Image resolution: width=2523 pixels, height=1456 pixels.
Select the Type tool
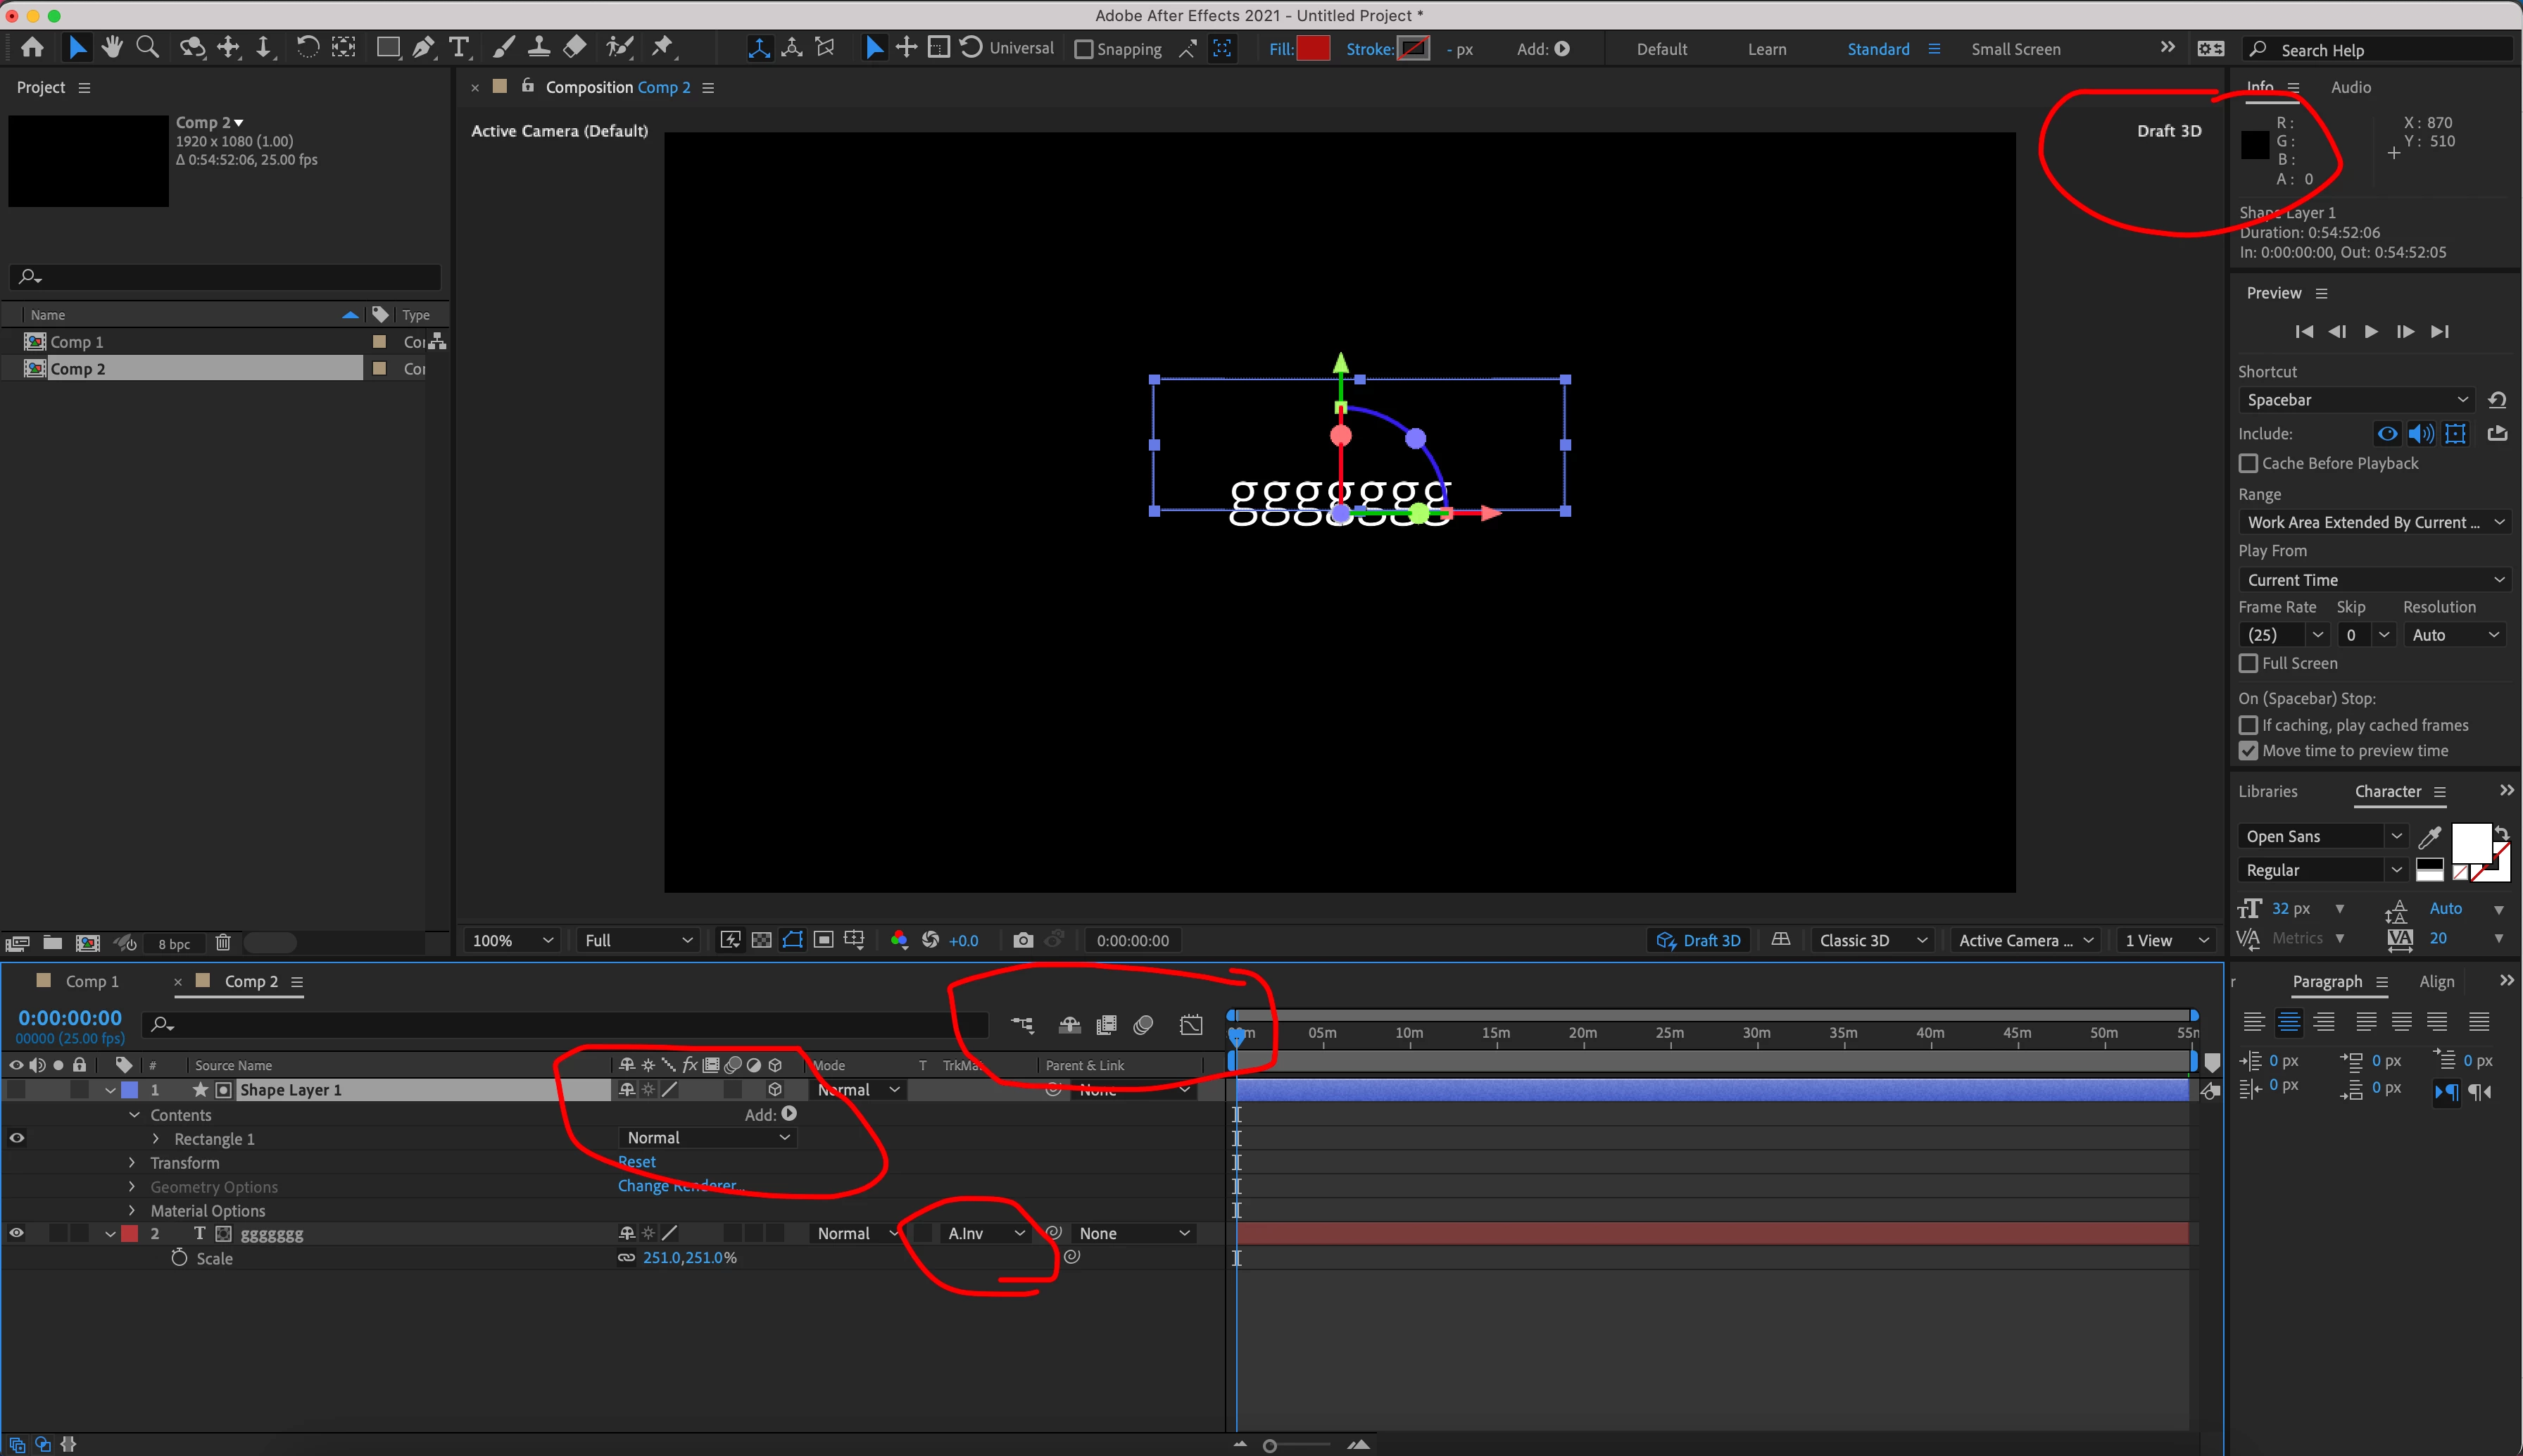(x=459, y=47)
